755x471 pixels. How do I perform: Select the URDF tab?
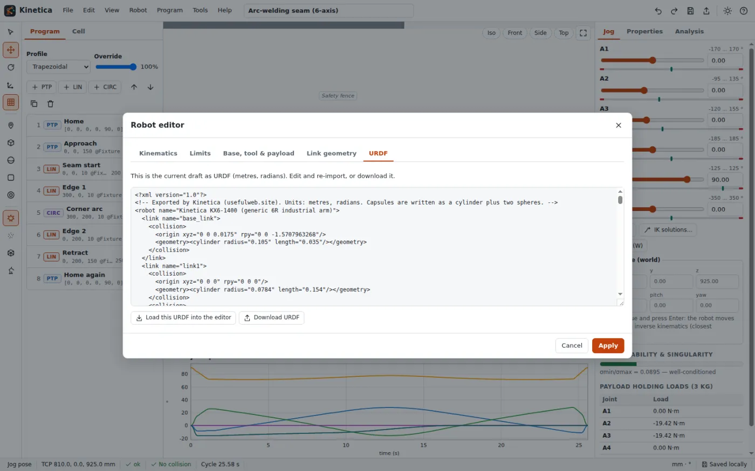tap(378, 153)
